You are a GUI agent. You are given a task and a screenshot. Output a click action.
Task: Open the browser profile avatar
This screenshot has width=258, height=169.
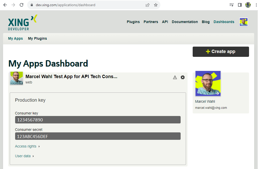pos(248,5)
